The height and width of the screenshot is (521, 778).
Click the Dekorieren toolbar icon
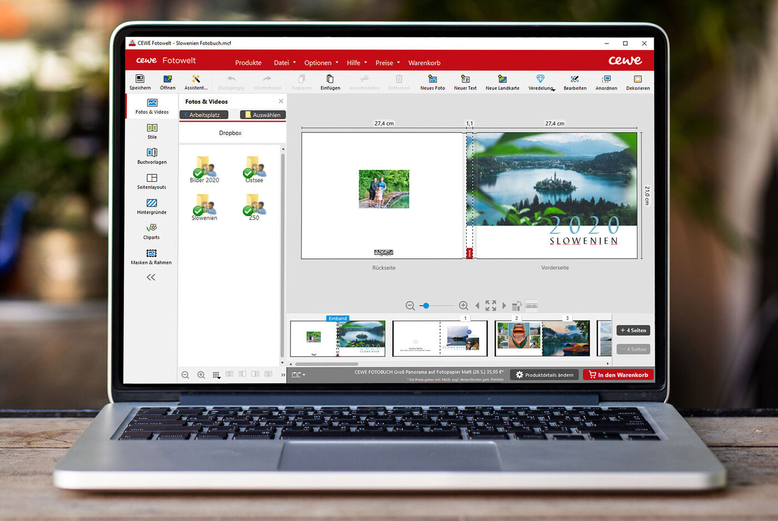[x=638, y=82]
